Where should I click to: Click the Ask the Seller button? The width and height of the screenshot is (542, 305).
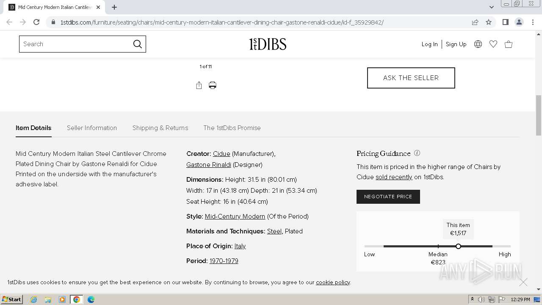point(411,78)
